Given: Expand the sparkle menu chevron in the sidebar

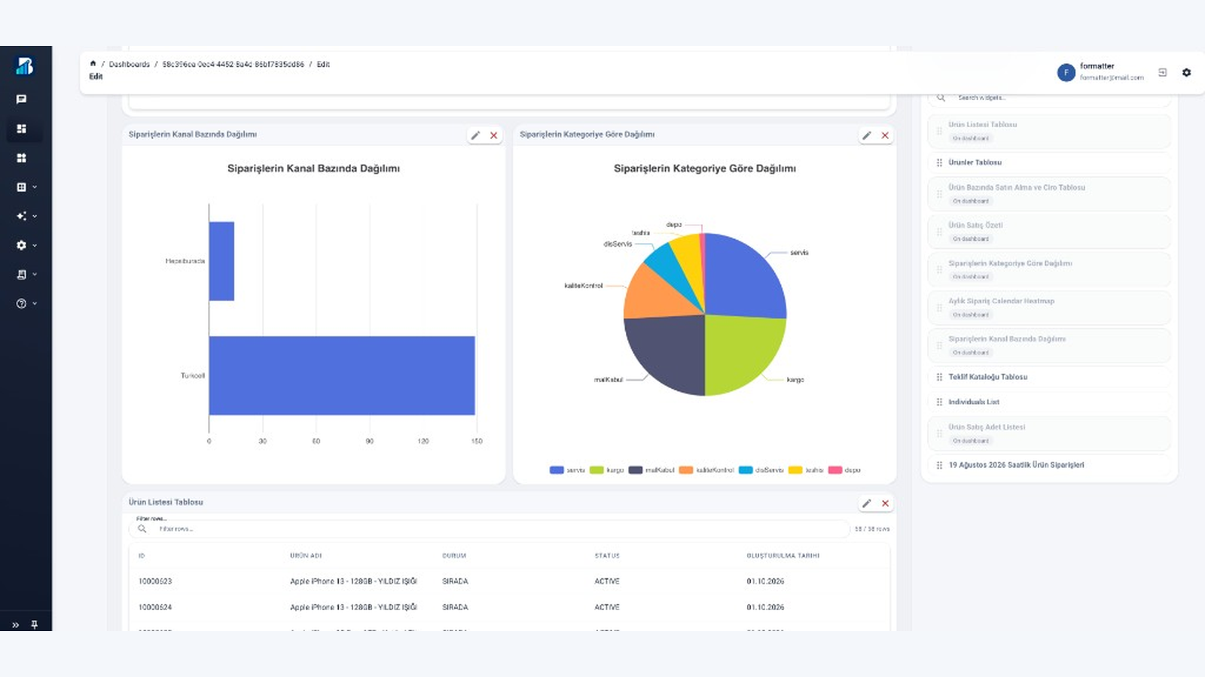Looking at the screenshot, I should point(35,216).
